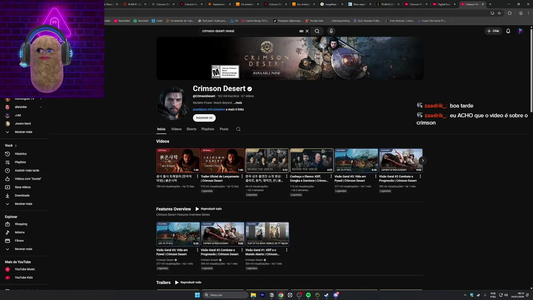Switch to the Digital Foundry browser tab
Viewport: 533px width, 300px height.
pyautogui.click(x=443, y=4)
